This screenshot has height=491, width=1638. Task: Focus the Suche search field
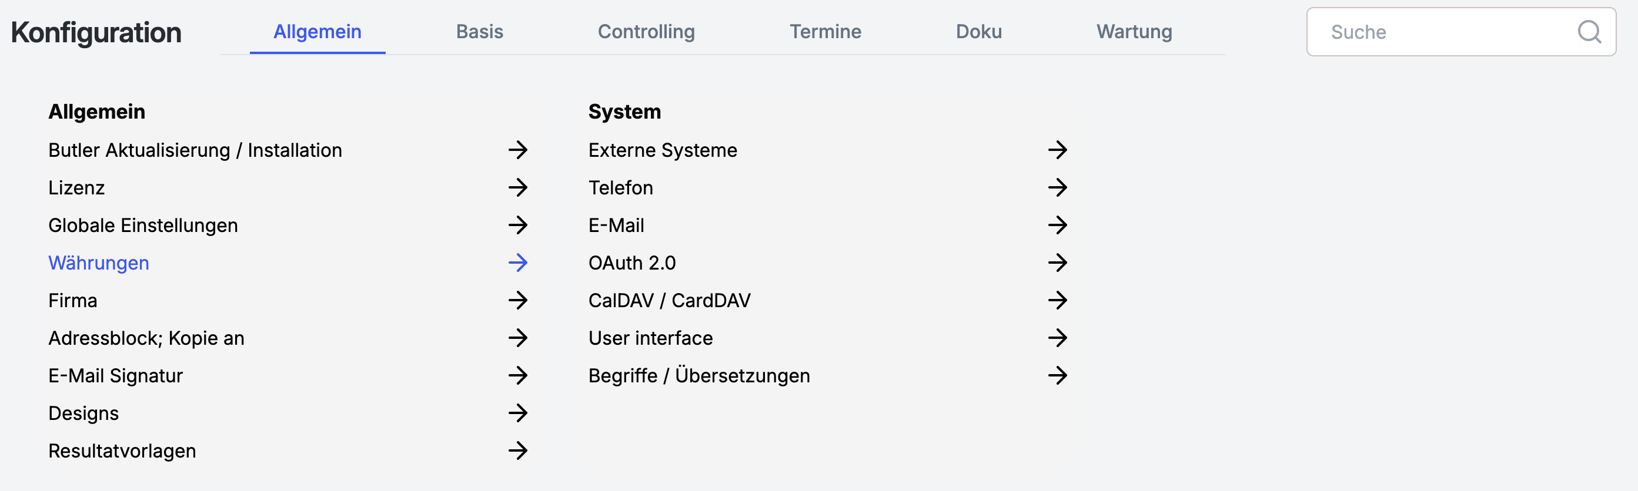pos(1443,32)
